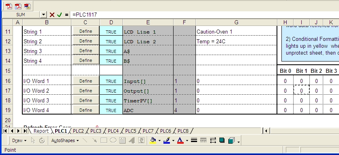Viewport: 339px width, 155px height.
Task: Select row 17 header
Action: [8, 91]
